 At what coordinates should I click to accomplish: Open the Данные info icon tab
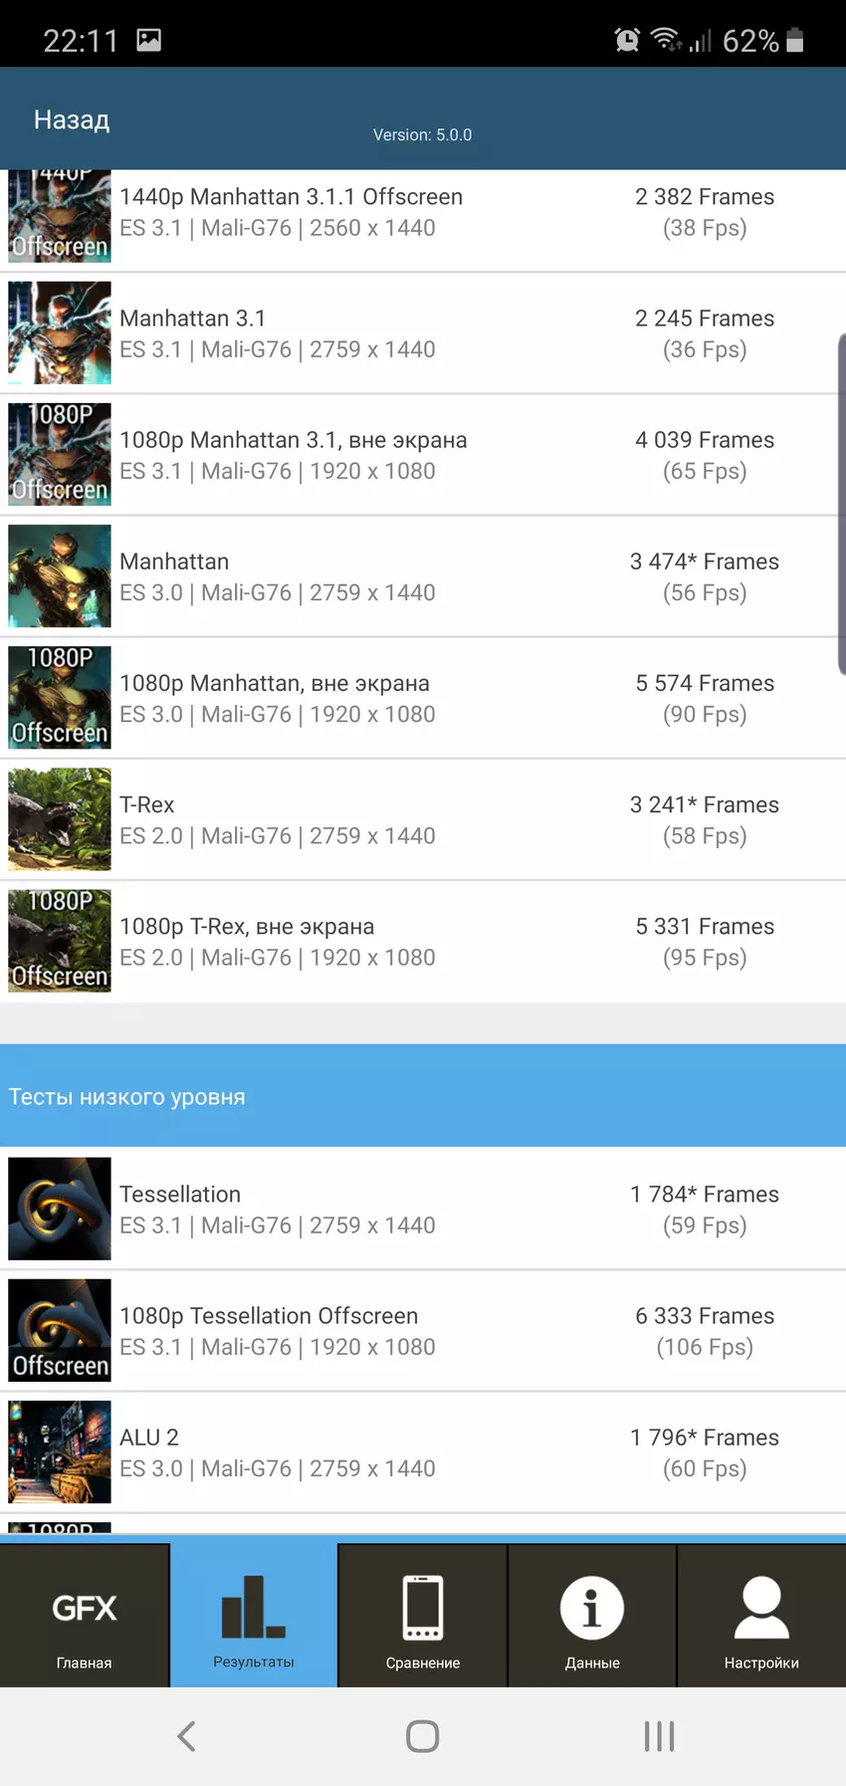click(592, 1616)
